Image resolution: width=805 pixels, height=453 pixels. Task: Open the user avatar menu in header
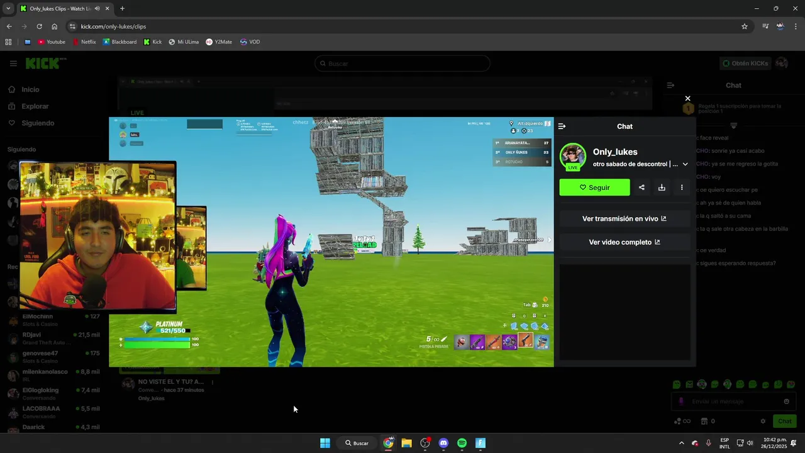pos(782,64)
